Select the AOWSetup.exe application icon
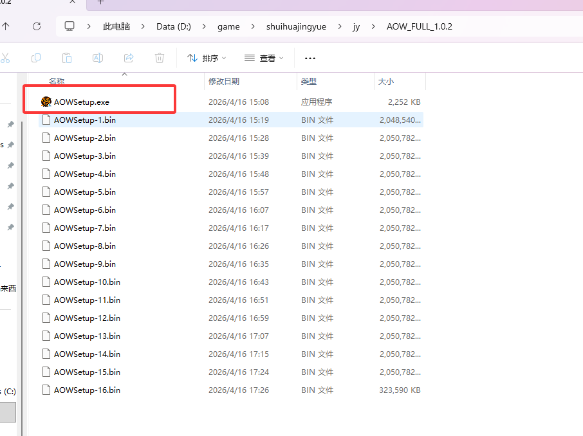The height and width of the screenshot is (436, 583). (x=45, y=101)
